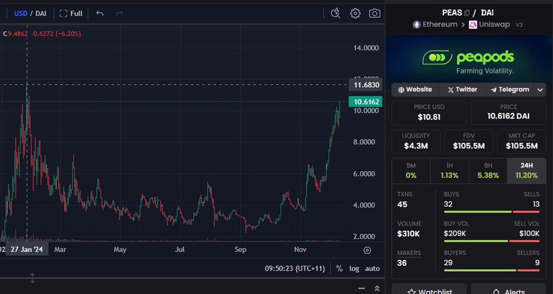The image size is (553, 294).
Task: Open the Peapods Website button
Action: pos(414,89)
